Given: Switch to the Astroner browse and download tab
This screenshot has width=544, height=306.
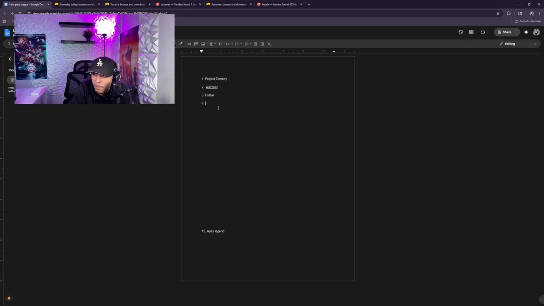Looking at the screenshot, I should pyautogui.click(x=228, y=4).
